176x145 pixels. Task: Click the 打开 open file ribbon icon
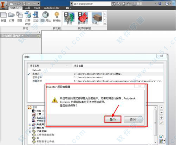pyautogui.click(x=12, y=17)
